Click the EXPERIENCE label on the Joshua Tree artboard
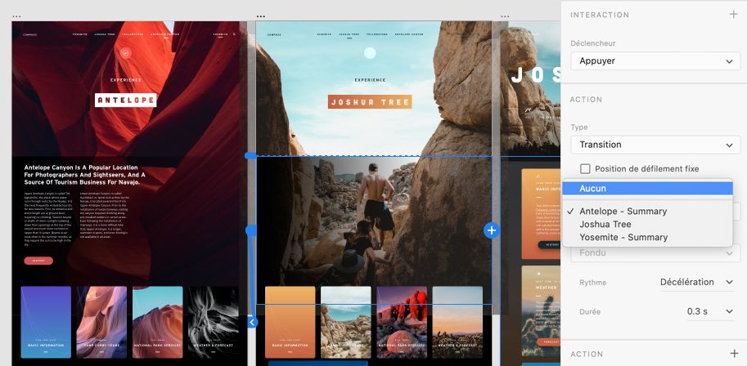This screenshot has height=366, width=747. pyautogui.click(x=370, y=80)
